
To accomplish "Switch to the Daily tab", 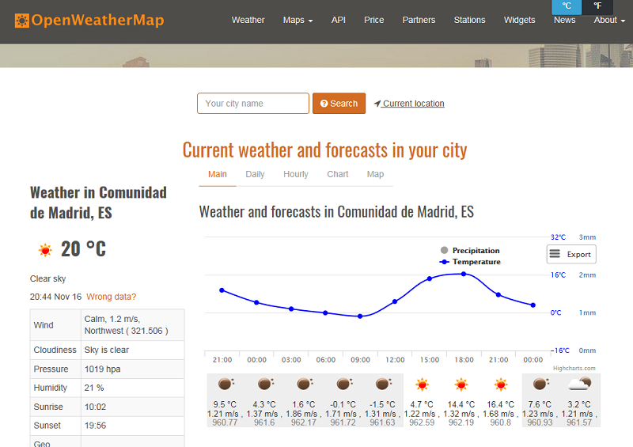I will point(255,174).
